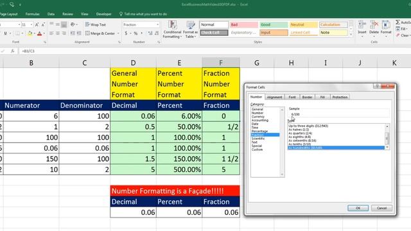Open the Review ribbon tab

click(x=67, y=14)
